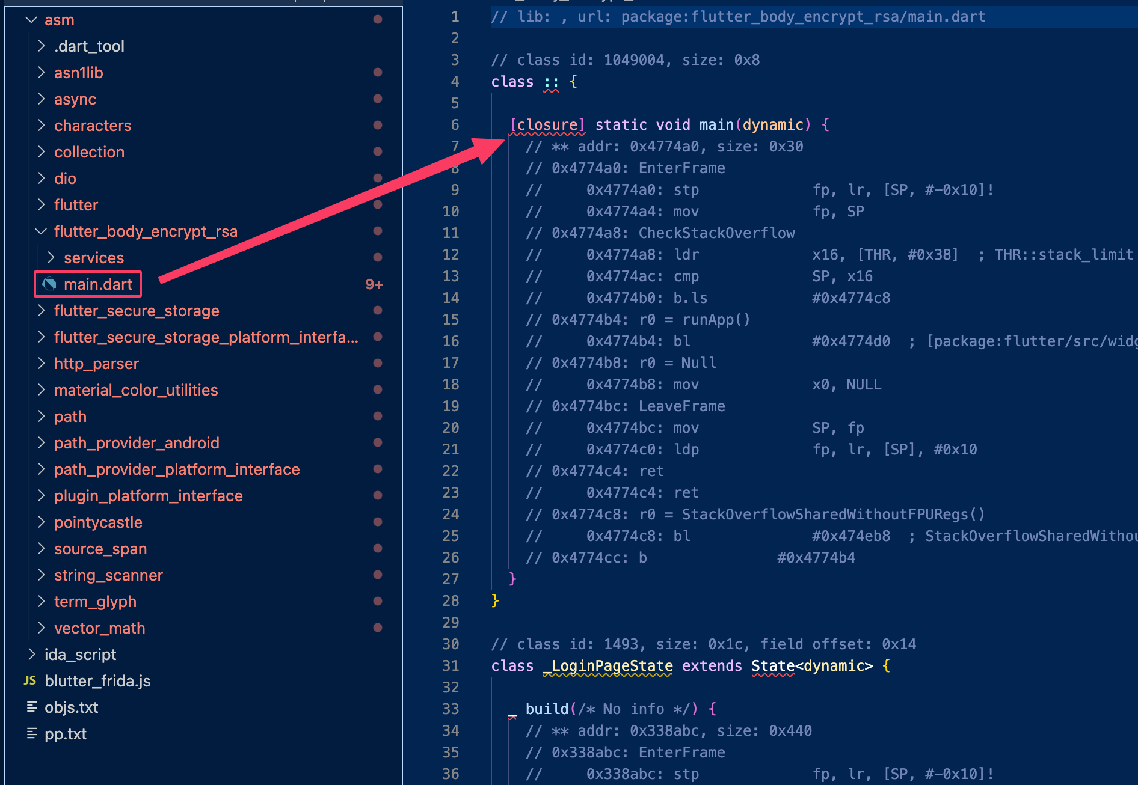
Task: Open pp.txt file
Action: click(66, 734)
